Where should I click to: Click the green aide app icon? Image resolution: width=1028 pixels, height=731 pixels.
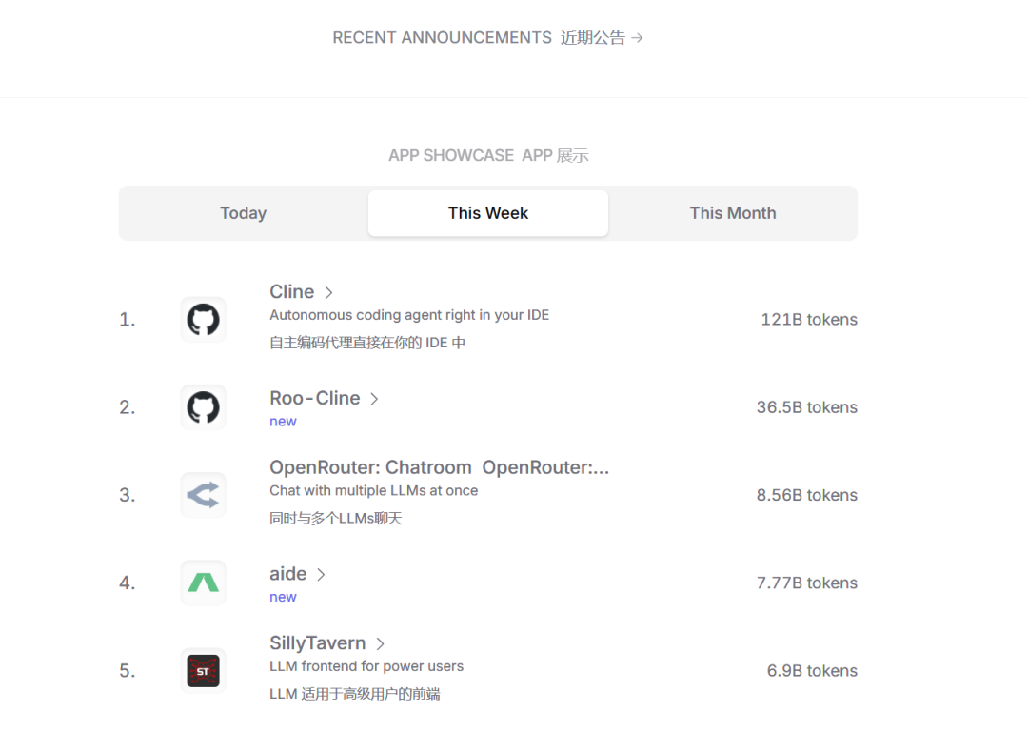click(x=203, y=583)
